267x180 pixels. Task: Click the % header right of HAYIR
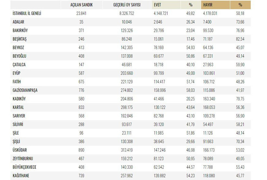(240, 5)
